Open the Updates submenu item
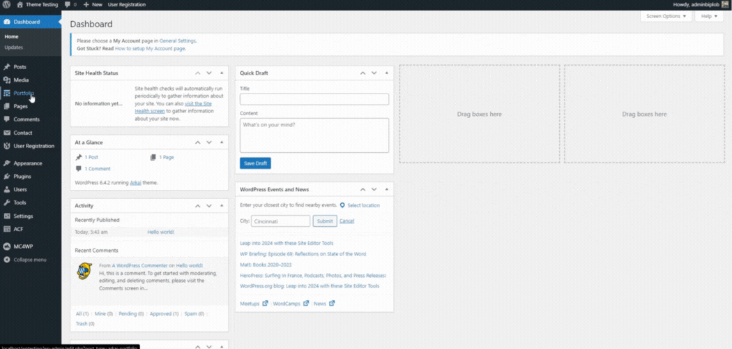Screen dimensions: 732x349 pyautogui.click(x=13, y=47)
